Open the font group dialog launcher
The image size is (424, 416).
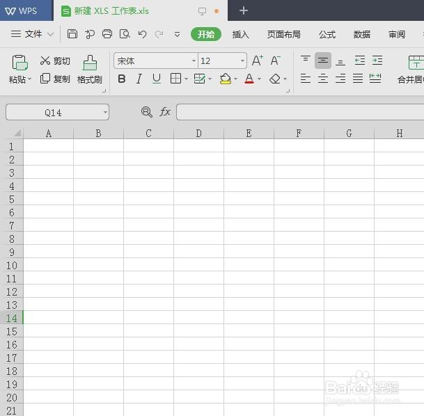pyautogui.click(x=288, y=91)
